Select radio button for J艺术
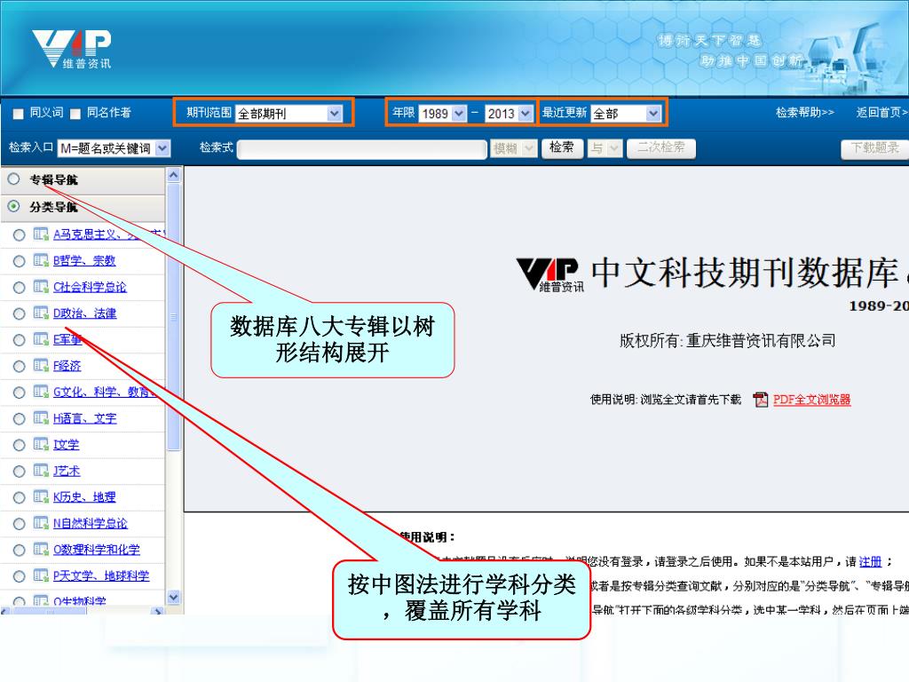 point(20,471)
